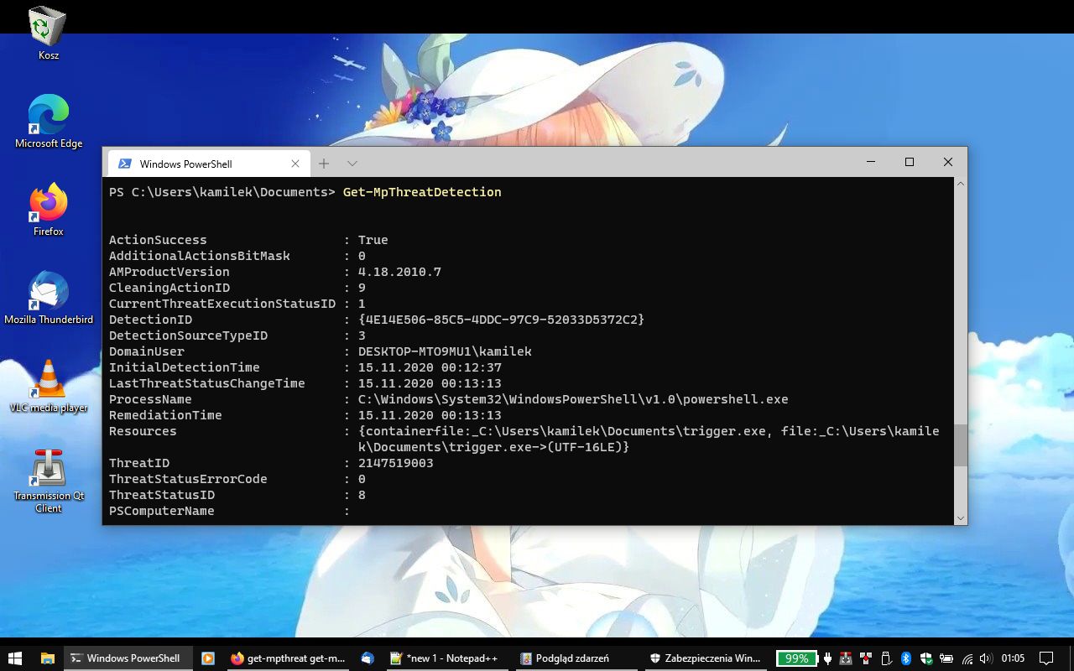
Task: Open File Explorer from the taskbar
Action: 48,658
